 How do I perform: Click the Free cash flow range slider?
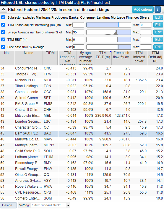click(108, 47)
